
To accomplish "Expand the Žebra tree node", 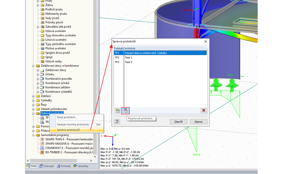I will coord(38,5).
